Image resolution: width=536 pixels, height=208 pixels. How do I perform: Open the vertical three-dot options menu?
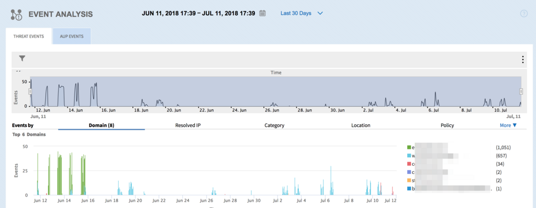coord(523,60)
